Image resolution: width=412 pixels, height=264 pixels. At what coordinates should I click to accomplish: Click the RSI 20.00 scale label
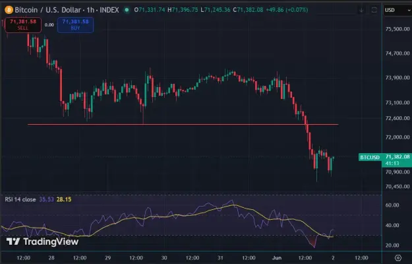tap(392, 246)
